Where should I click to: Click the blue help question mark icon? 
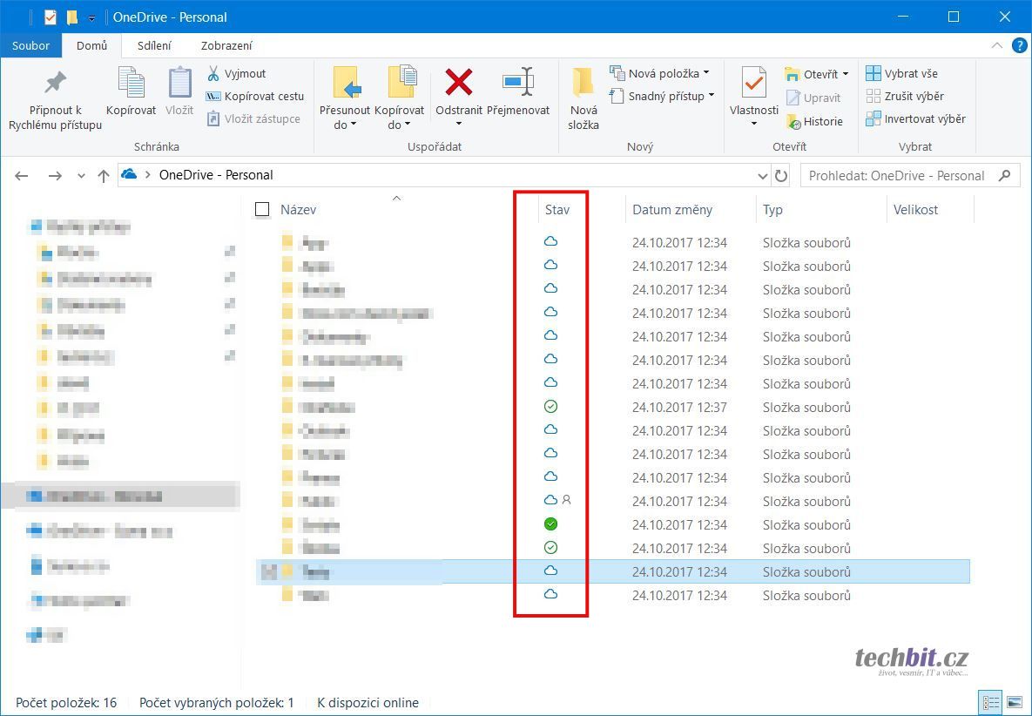(1020, 45)
